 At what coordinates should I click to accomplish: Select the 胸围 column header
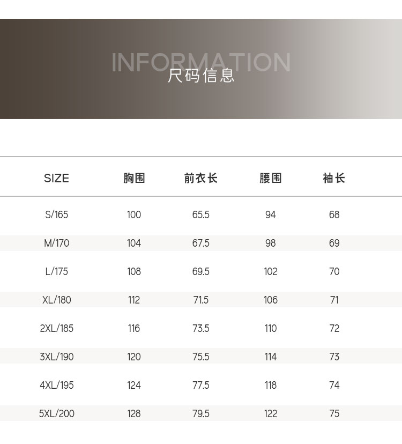tap(134, 179)
